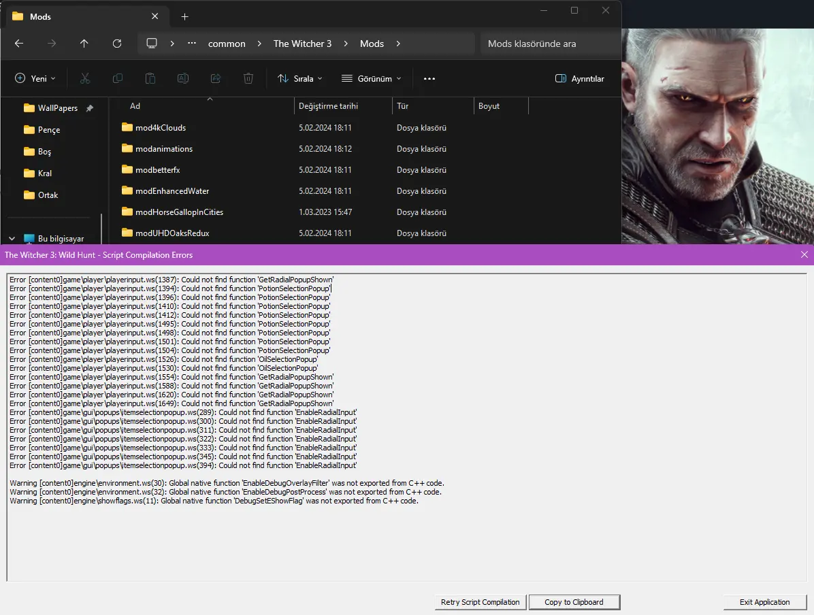Expand chevron after The Witcher 3 breadcrumb
814x615 pixels.
(x=346, y=44)
